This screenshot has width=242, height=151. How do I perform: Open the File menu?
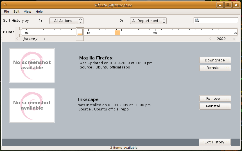6,12
